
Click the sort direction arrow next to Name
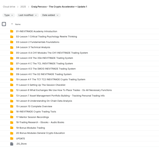(x=12, y=24)
